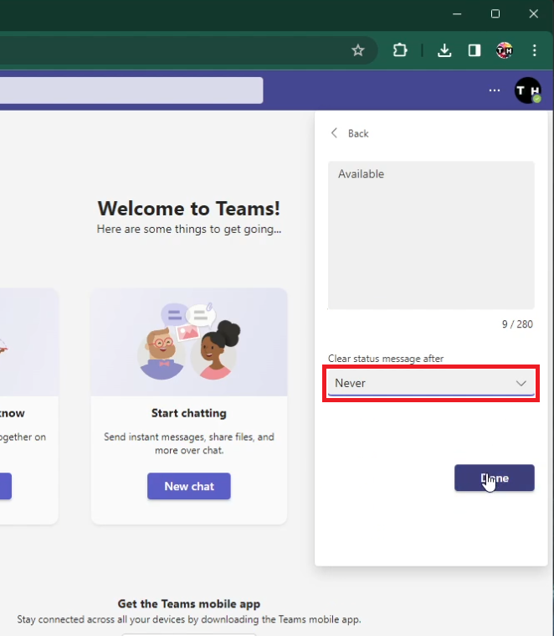Click the Start chatting illustration
This screenshot has height=636, width=554.
pos(189,342)
